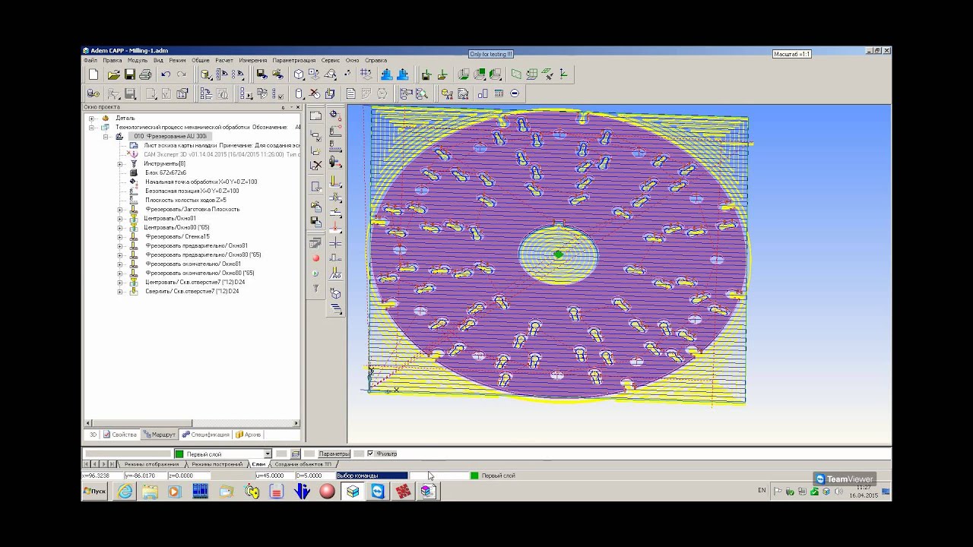Undo the last action with arrow icon

[x=166, y=74]
